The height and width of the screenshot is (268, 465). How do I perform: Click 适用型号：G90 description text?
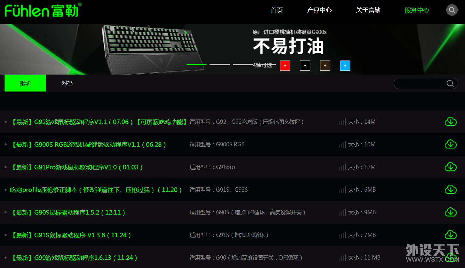point(246,258)
